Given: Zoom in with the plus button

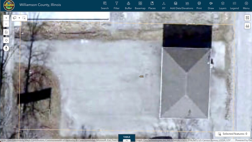Looking at the screenshot, I should (6, 18).
